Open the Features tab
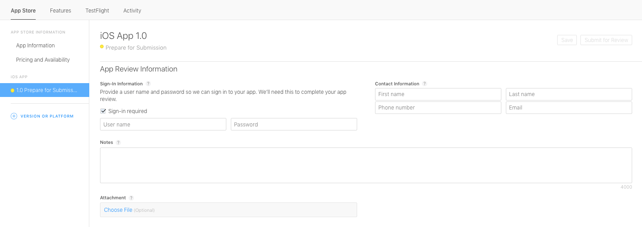 point(61,10)
